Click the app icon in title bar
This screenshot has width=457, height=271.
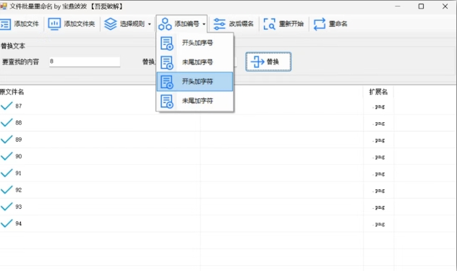3,6
